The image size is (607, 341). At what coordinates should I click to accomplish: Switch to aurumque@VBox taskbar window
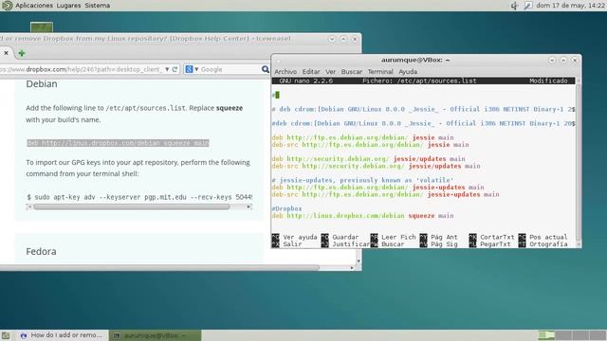(x=156, y=335)
